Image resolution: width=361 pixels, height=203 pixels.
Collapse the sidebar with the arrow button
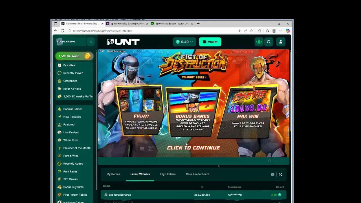click(x=91, y=42)
